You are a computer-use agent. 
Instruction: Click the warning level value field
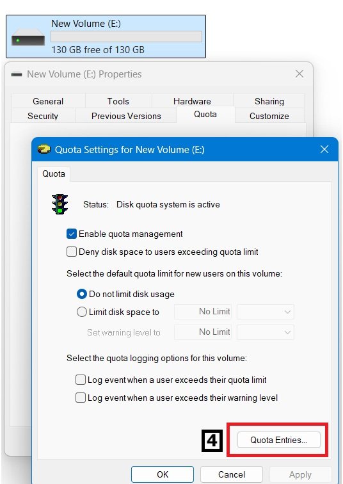203,332
